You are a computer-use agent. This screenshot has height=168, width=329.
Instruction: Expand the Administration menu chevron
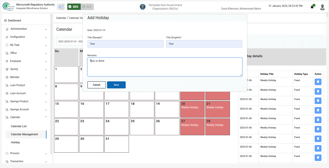tap(46, 29)
